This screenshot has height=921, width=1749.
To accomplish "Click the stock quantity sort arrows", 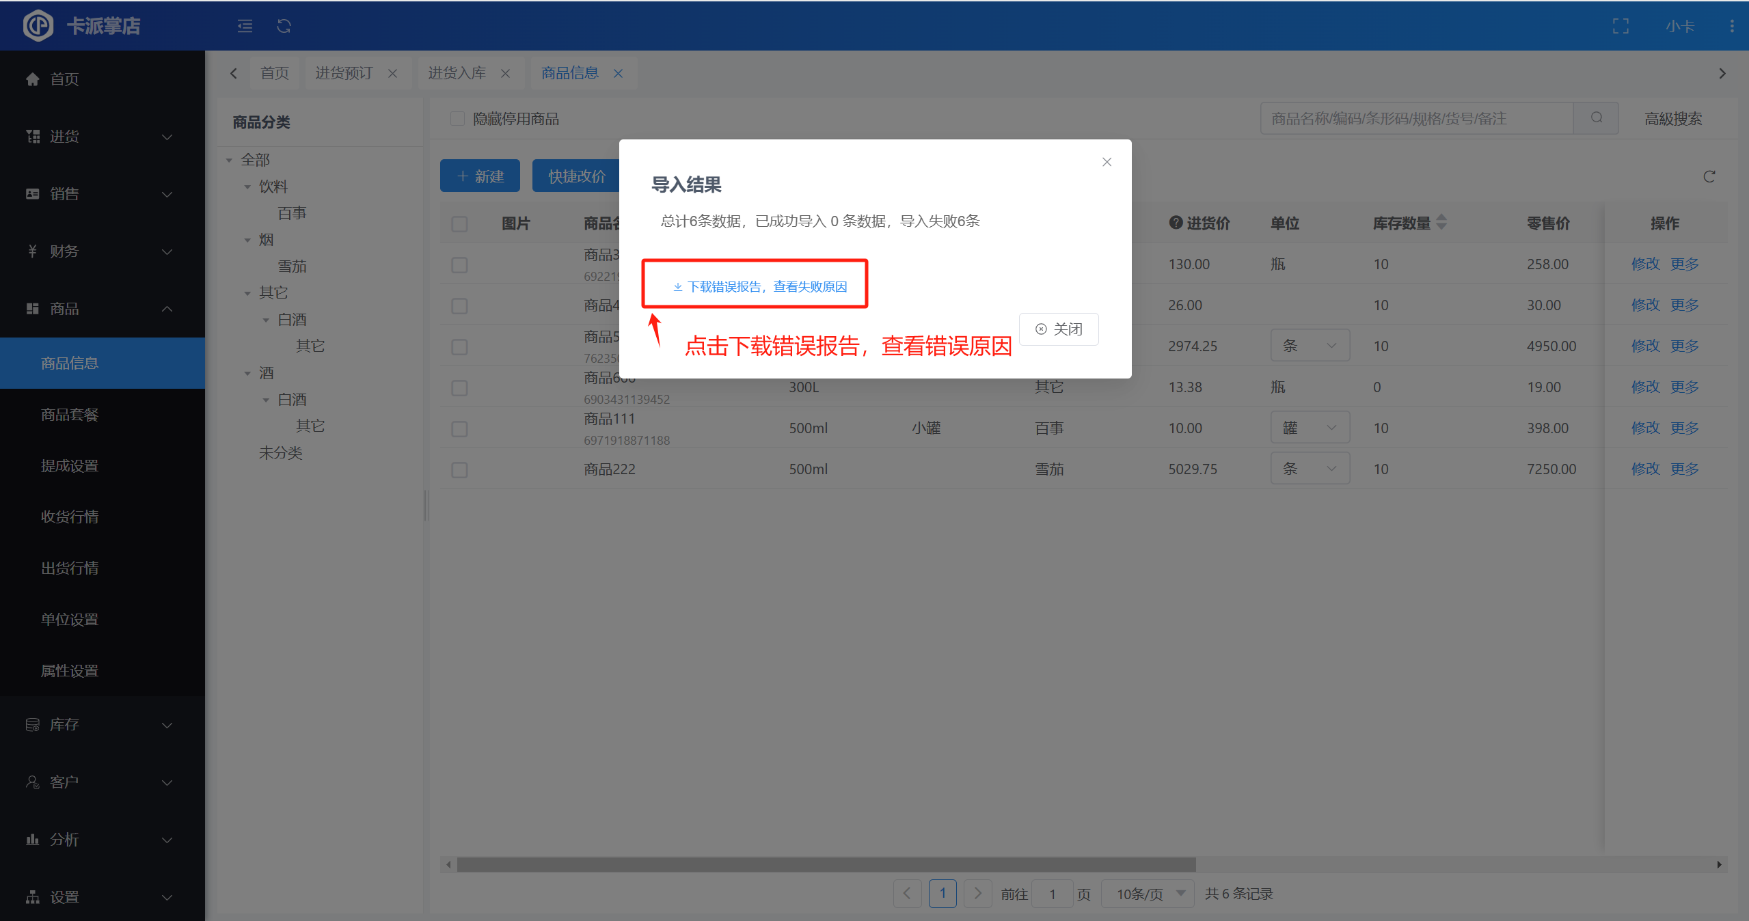I will [1441, 222].
